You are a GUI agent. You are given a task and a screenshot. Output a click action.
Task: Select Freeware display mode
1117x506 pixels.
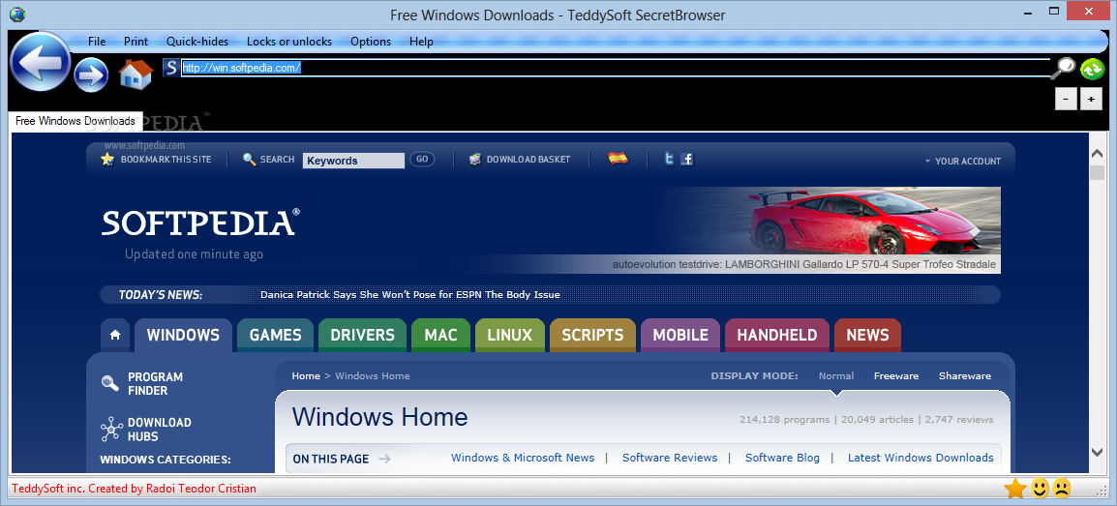896,375
